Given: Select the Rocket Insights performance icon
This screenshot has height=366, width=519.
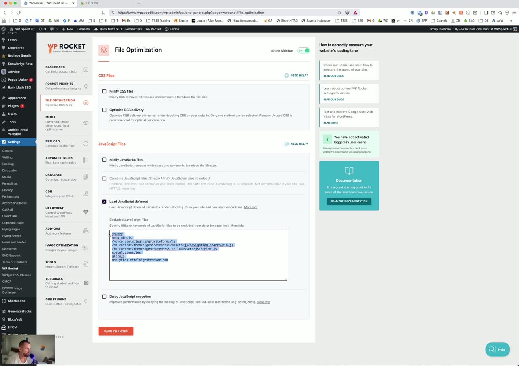Looking at the screenshot, I should (x=86, y=86).
